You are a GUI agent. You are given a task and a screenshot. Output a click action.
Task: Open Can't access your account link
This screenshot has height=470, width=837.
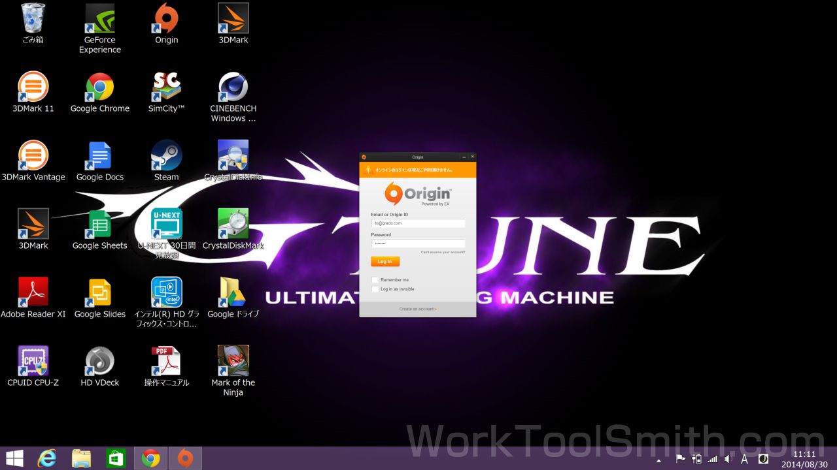click(443, 252)
